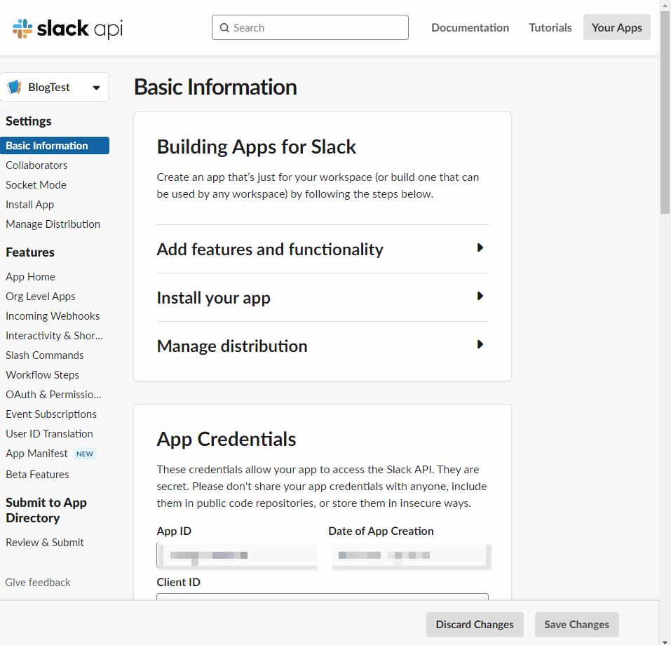The width and height of the screenshot is (671, 645).
Task: Open Beta Features
Action: (x=37, y=474)
